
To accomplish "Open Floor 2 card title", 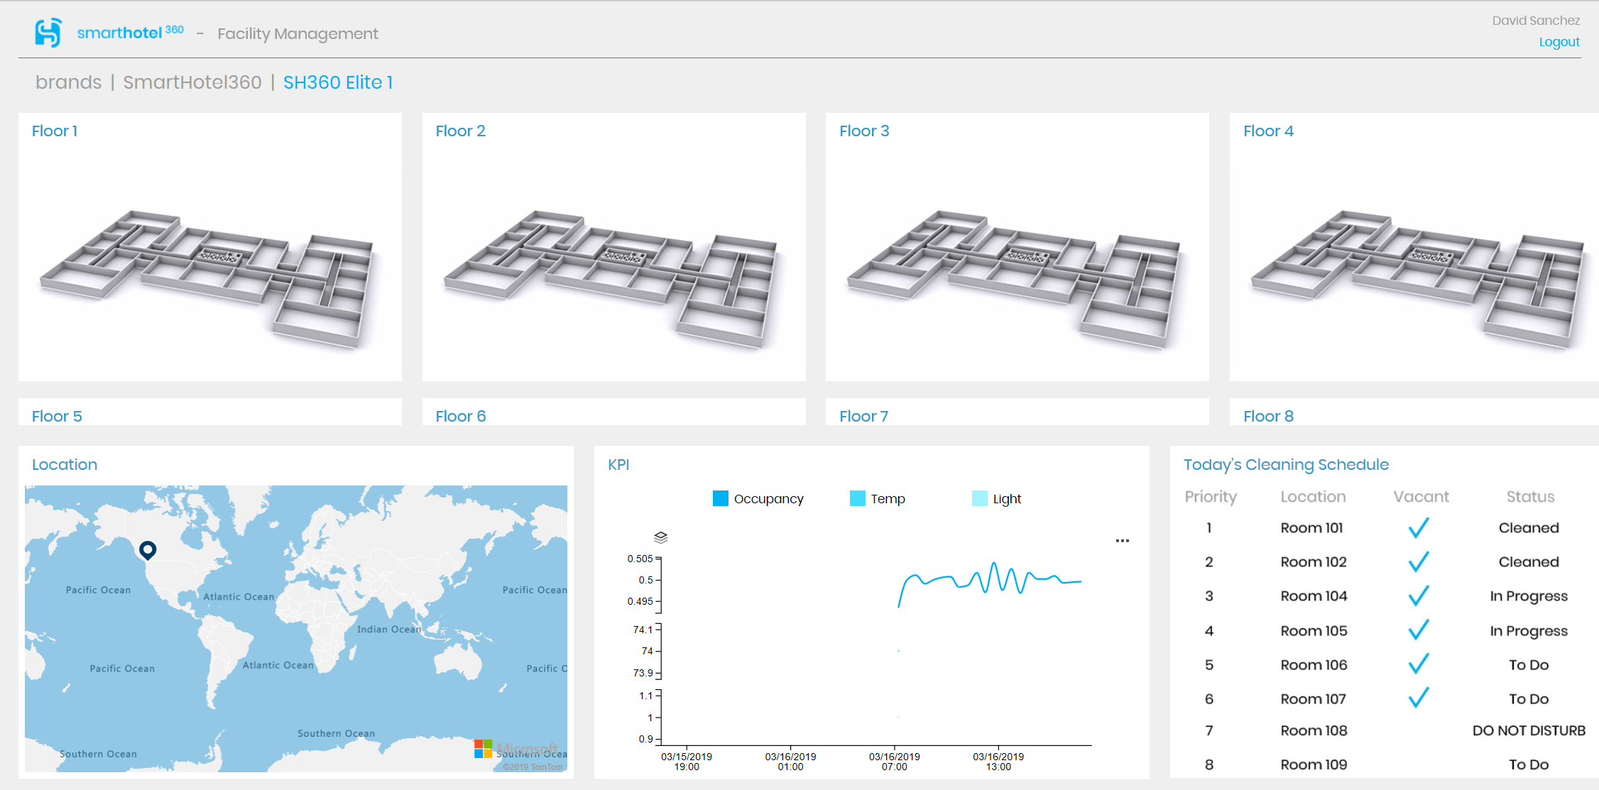I will point(461,131).
